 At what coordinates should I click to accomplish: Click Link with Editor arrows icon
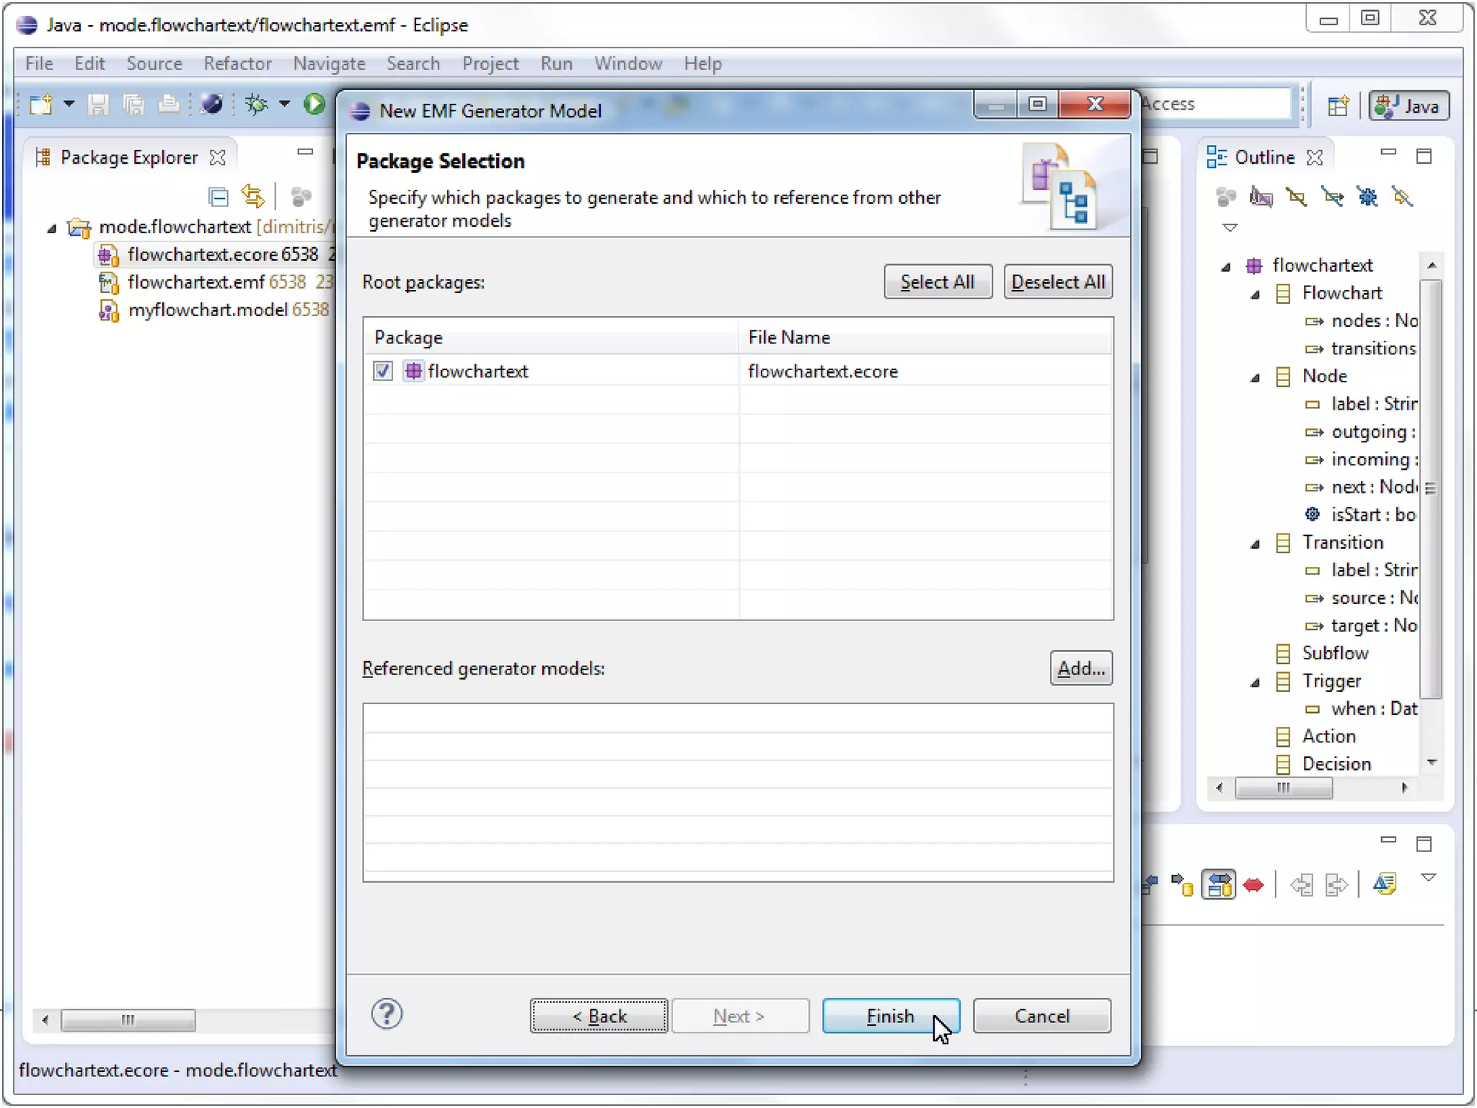point(252,197)
